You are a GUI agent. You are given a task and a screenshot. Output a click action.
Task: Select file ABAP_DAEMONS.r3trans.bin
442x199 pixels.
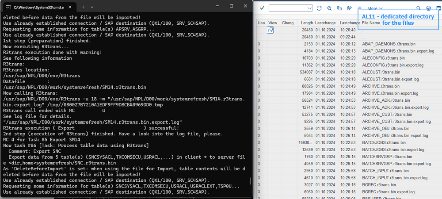point(389,44)
